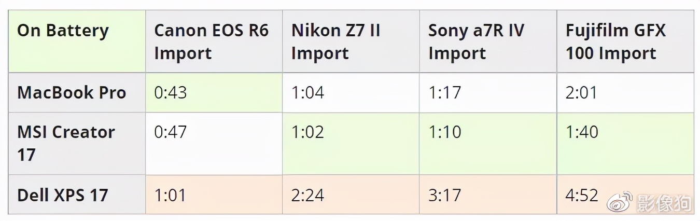Click the MSI Creator Canon time 0:47
Screen dimensions: 700x221
pyautogui.click(x=171, y=132)
